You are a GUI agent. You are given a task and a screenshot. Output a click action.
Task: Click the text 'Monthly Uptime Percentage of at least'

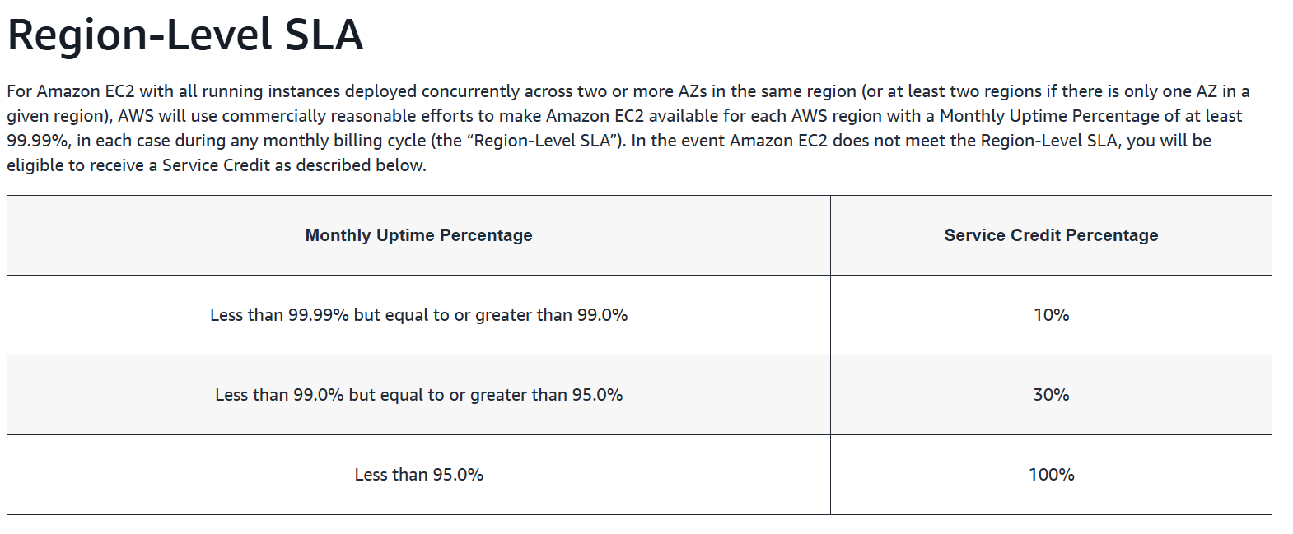(x=1091, y=116)
